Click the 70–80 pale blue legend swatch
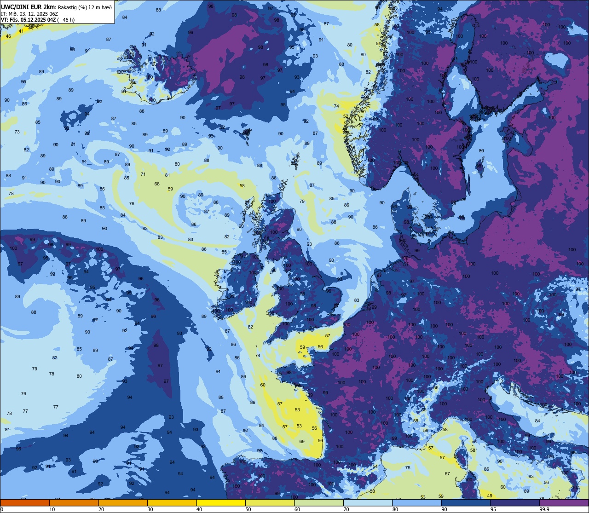The image size is (589, 513). point(368,503)
